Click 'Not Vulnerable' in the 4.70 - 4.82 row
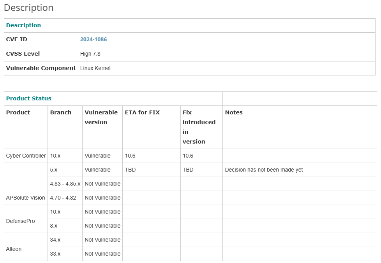 pos(102,198)
